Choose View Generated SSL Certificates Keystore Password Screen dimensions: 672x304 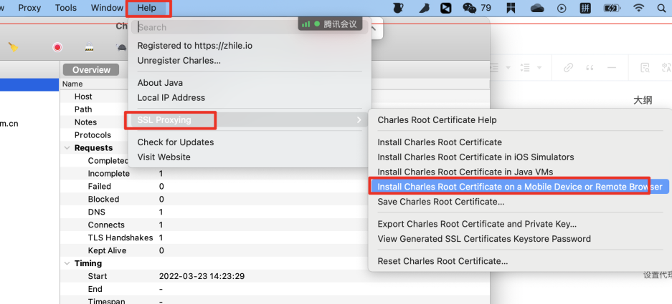tap(520, 239)
